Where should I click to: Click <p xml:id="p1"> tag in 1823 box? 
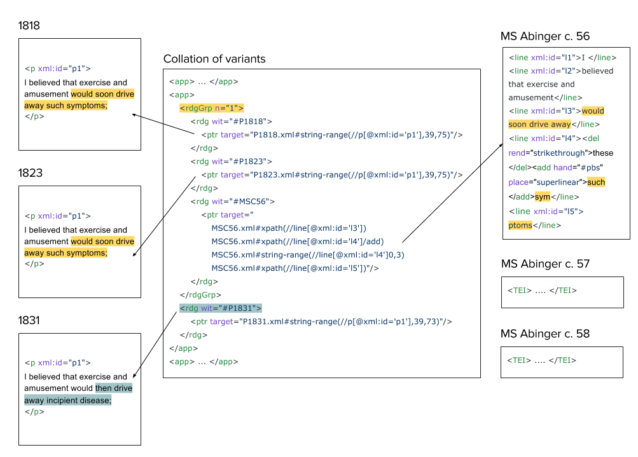[57, 216]
